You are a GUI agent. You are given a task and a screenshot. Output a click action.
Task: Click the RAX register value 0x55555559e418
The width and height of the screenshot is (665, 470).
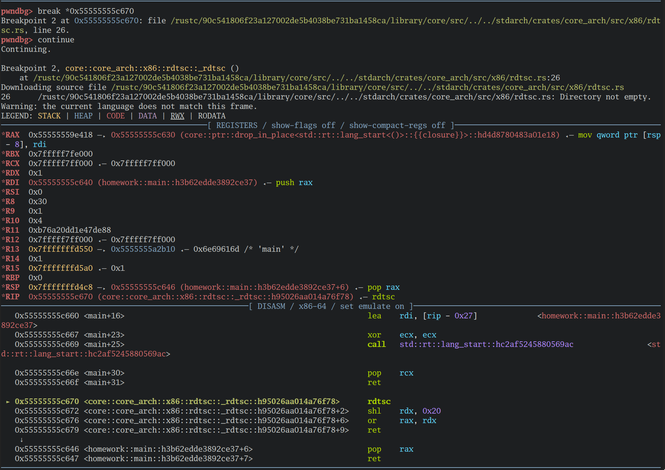click(x=61, y=135)
